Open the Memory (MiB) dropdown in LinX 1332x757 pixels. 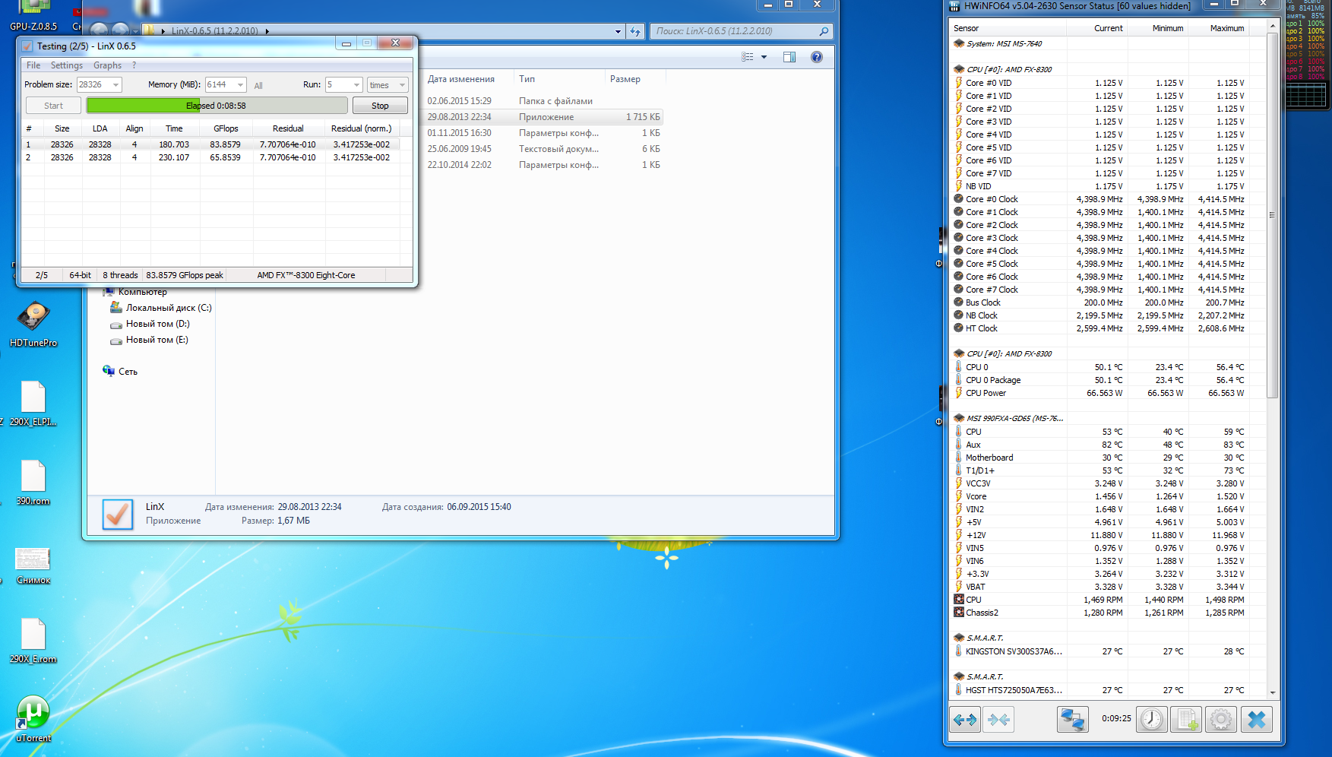pyautogui.click(x=240, y=85)
